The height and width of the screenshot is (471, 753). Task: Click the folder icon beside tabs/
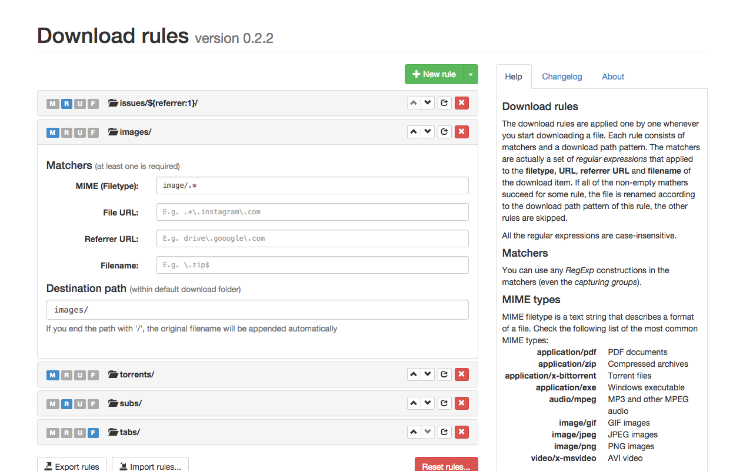[112, 432]
